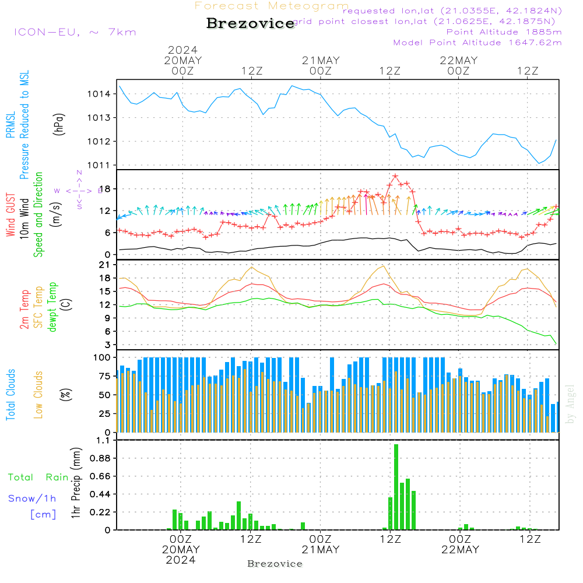Click the 'Model Point Altitude 1647.62m' text
The image size is (583, 583).
[x=477, y=43]
